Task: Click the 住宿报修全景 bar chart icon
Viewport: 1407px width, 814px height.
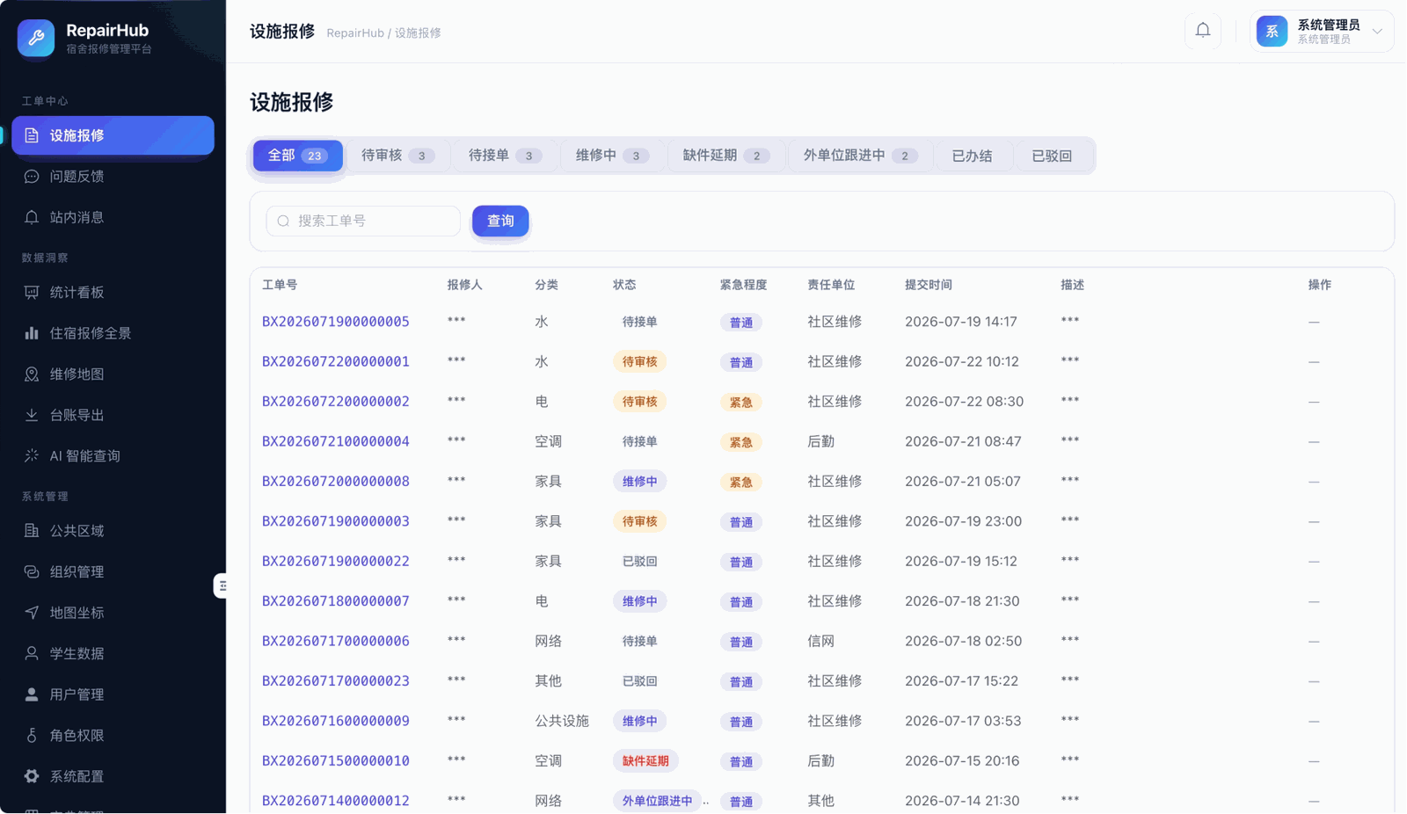Action: click(x=32, y=333)
